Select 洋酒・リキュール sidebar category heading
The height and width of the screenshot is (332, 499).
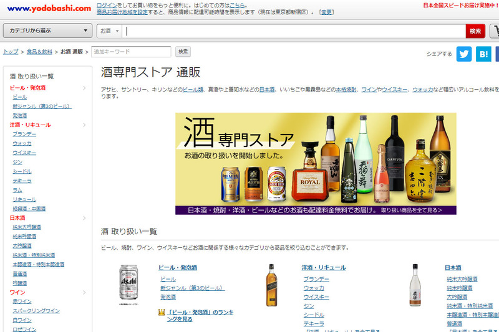pyautogui.click(x=30, y=125)
